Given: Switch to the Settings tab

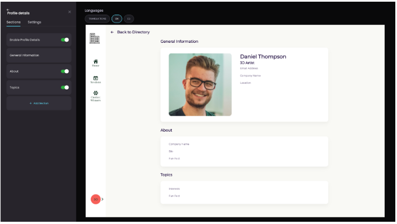Looking at the screenshot, I should coord(34,23).
